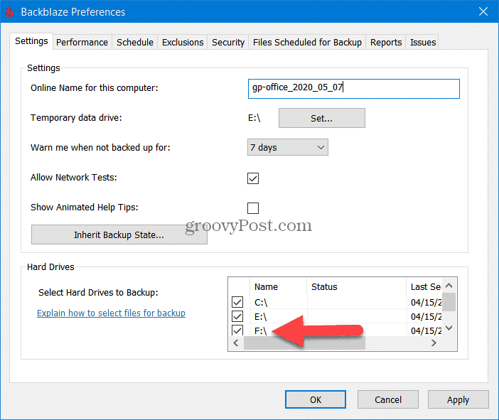This screenshot has width=499, height=420.
Task: Click the vertical scrollbar thumb in drive list
Action: pos(449,301)
